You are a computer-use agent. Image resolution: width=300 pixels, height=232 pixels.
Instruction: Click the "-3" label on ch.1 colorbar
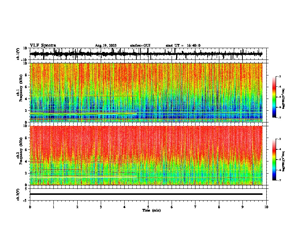click(280, 76)
